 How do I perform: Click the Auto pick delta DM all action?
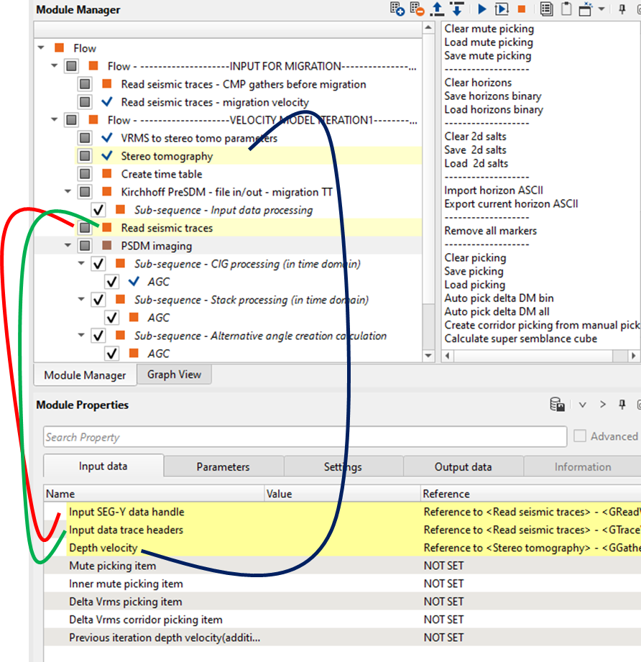pos(497,311)
